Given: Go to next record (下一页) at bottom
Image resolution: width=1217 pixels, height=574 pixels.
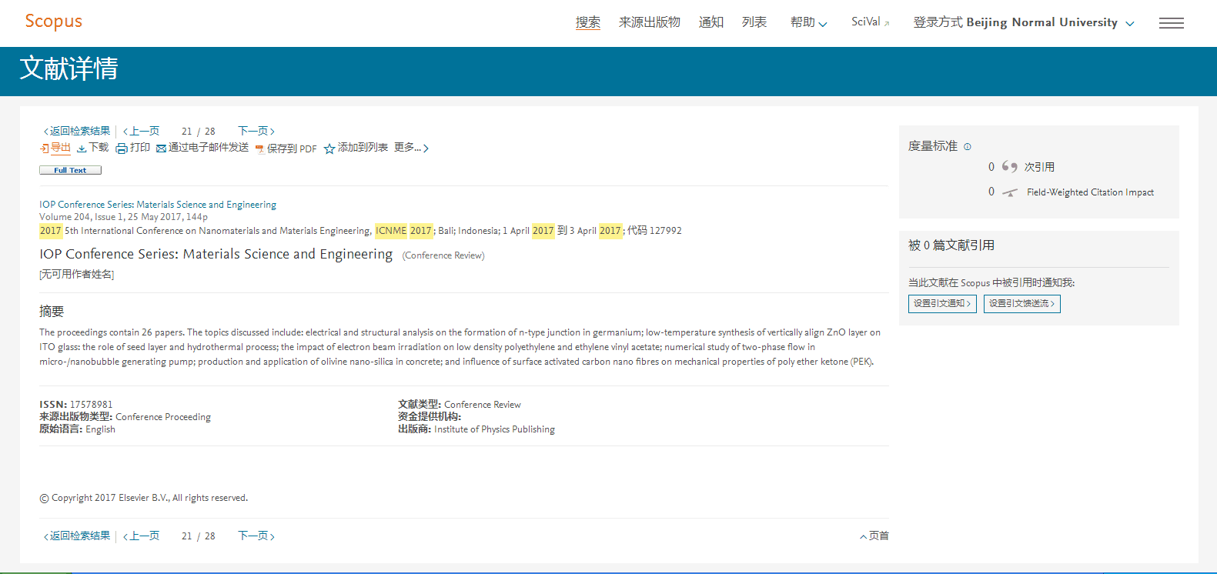Looking at the screenshot, I should tap(256, 536).
